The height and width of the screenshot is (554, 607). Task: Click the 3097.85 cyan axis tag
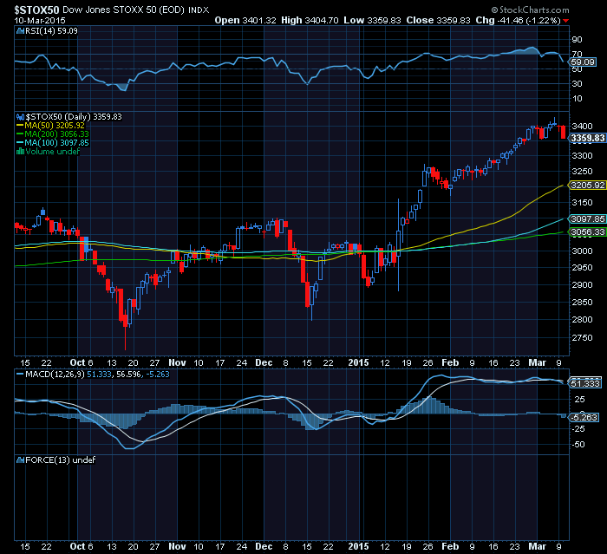tap(588, 219)
